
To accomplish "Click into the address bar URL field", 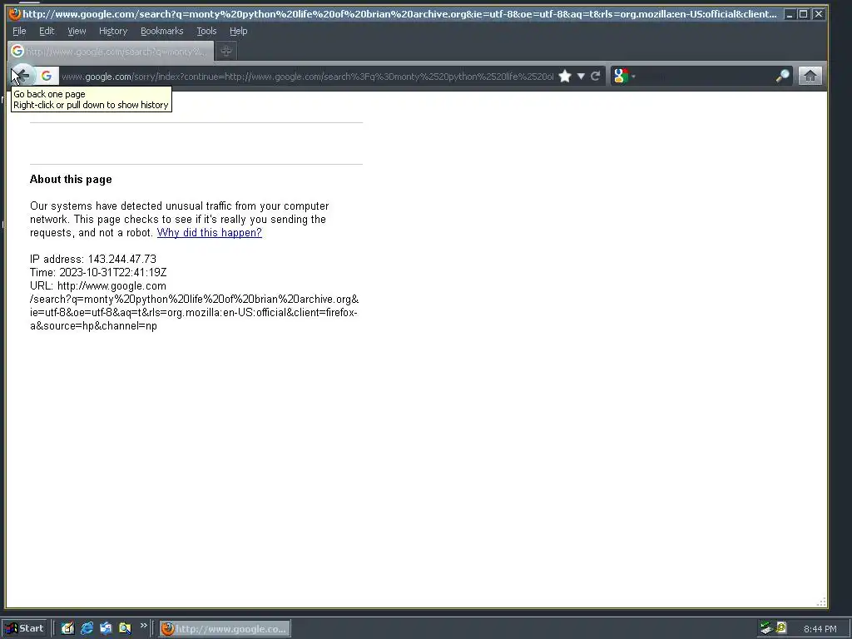I will coord(308,77).
